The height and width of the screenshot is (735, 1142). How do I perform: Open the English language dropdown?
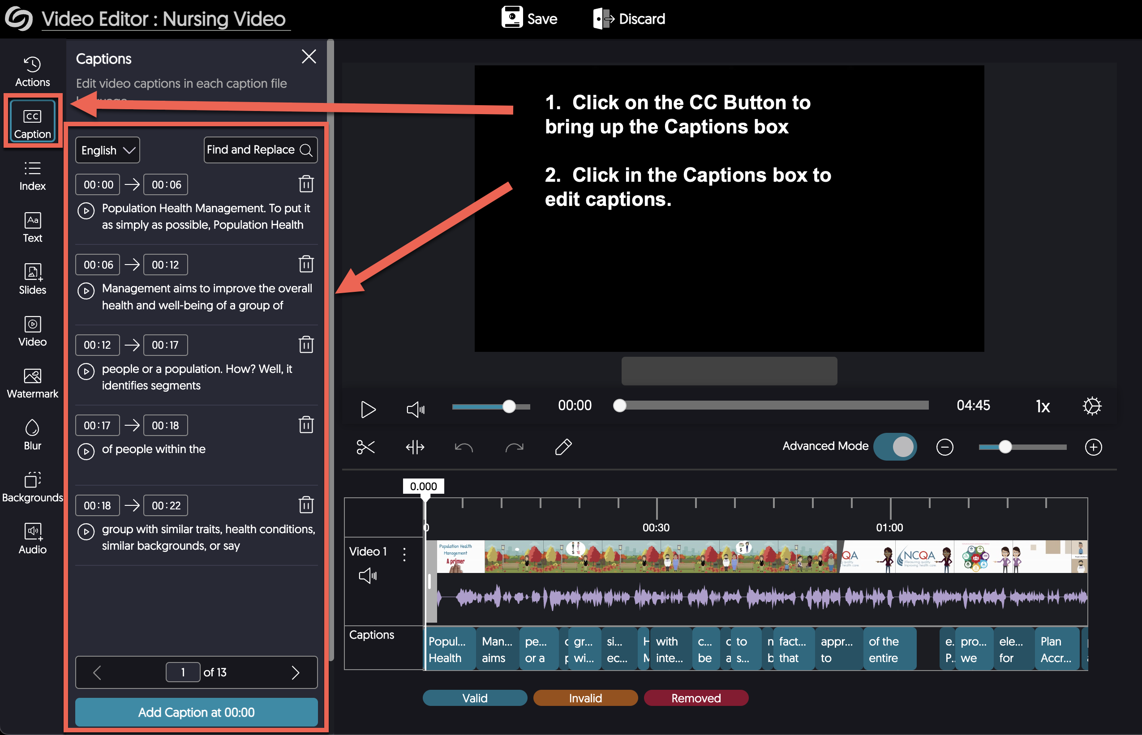click(107, 150)
